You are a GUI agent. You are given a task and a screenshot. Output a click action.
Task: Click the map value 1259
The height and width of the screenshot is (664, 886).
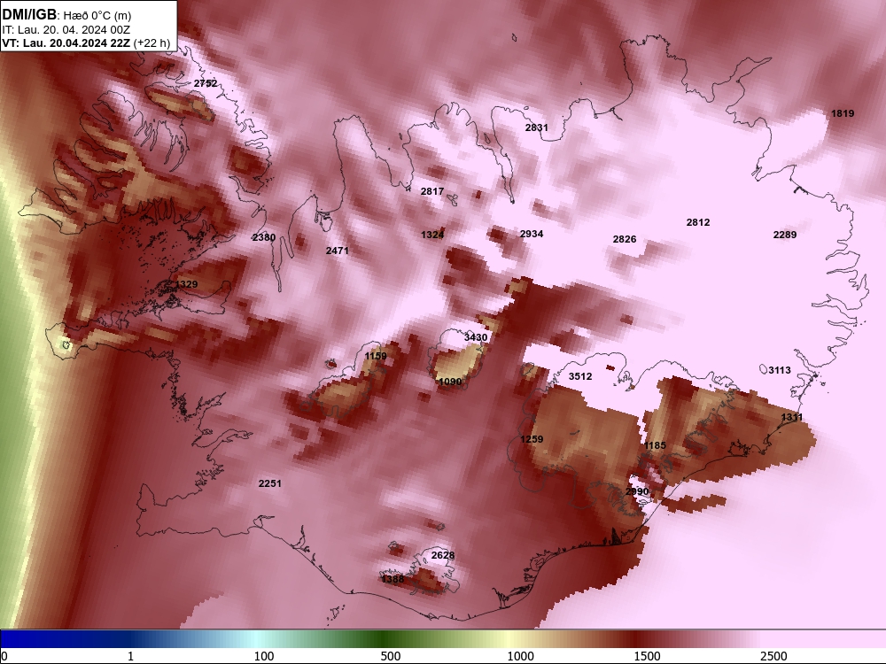pos(532,439)
